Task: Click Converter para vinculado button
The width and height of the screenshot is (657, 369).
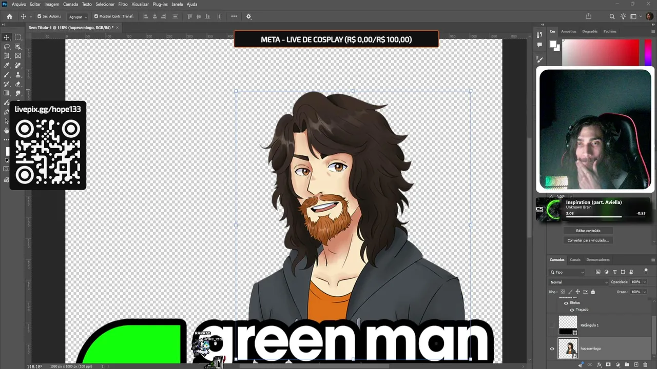Action: tap(588, 240)
